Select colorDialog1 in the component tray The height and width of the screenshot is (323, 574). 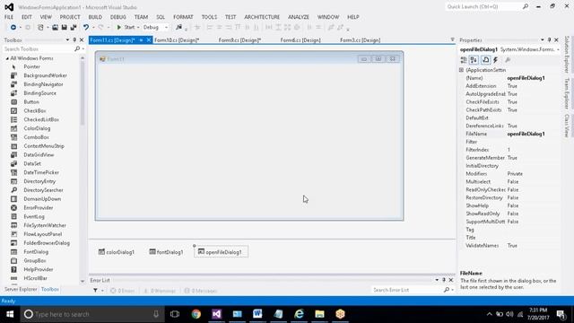click(x=117, y=252)
